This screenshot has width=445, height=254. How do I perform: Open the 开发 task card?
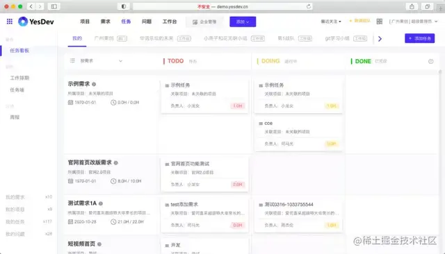(x=204, y=246)
